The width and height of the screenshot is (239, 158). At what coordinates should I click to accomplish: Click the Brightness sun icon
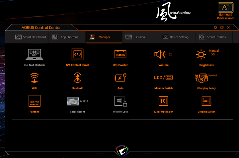tap(201, 54)
